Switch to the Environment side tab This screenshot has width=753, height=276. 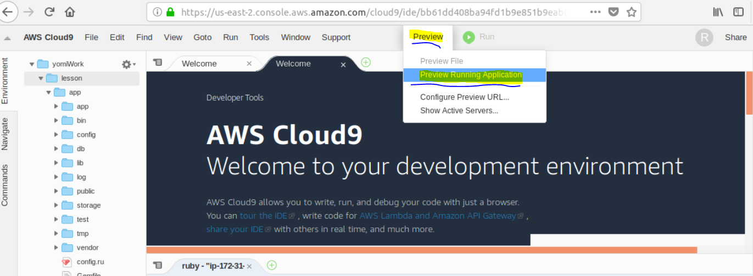[5, 80]
